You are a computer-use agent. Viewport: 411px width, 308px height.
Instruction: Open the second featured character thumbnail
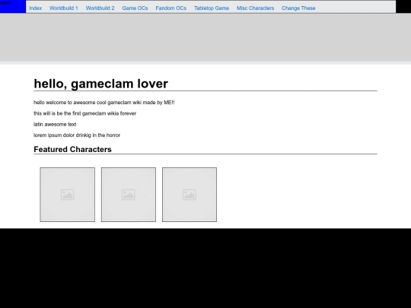129,195
